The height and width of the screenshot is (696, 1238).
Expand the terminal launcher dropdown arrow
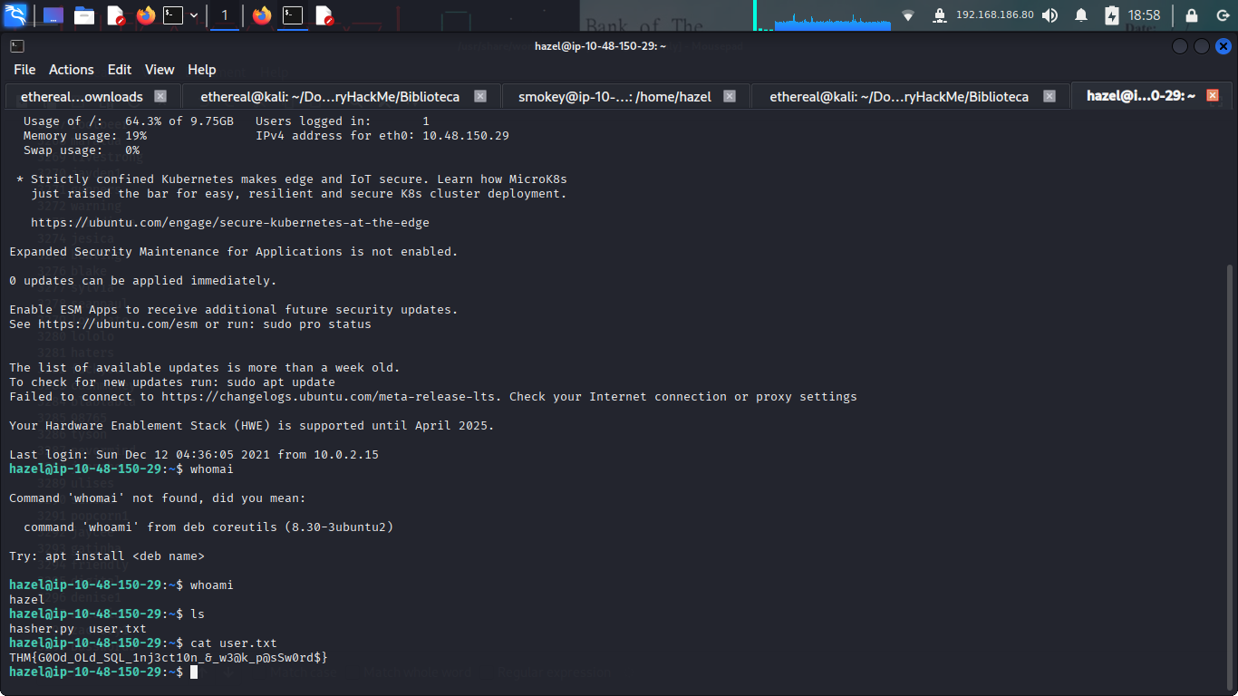click(194, 15)
